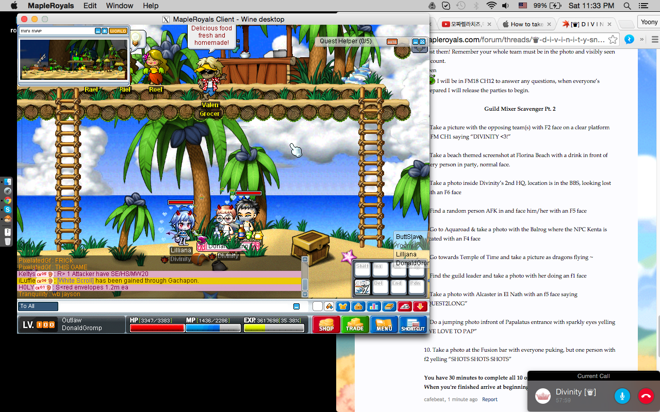Click the Report link under the post
This screenshot has width=660, height=412.
point(490,399)
